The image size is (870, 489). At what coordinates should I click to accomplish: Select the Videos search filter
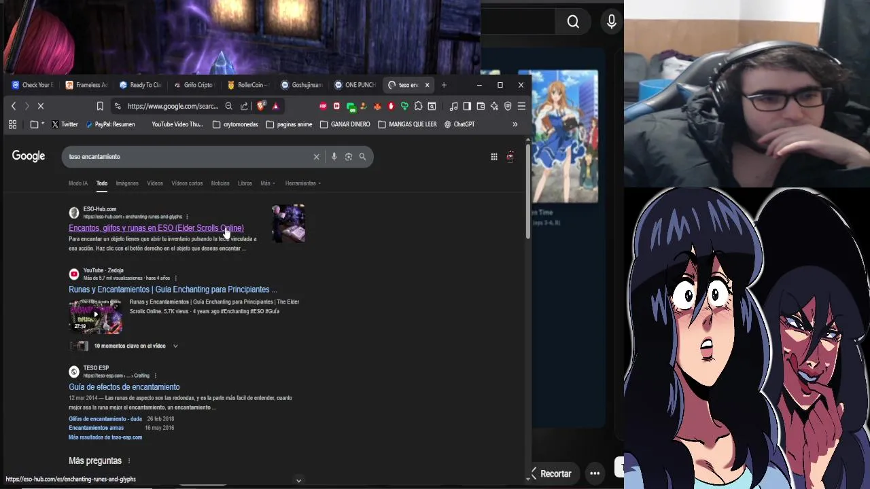click(155, 183)
